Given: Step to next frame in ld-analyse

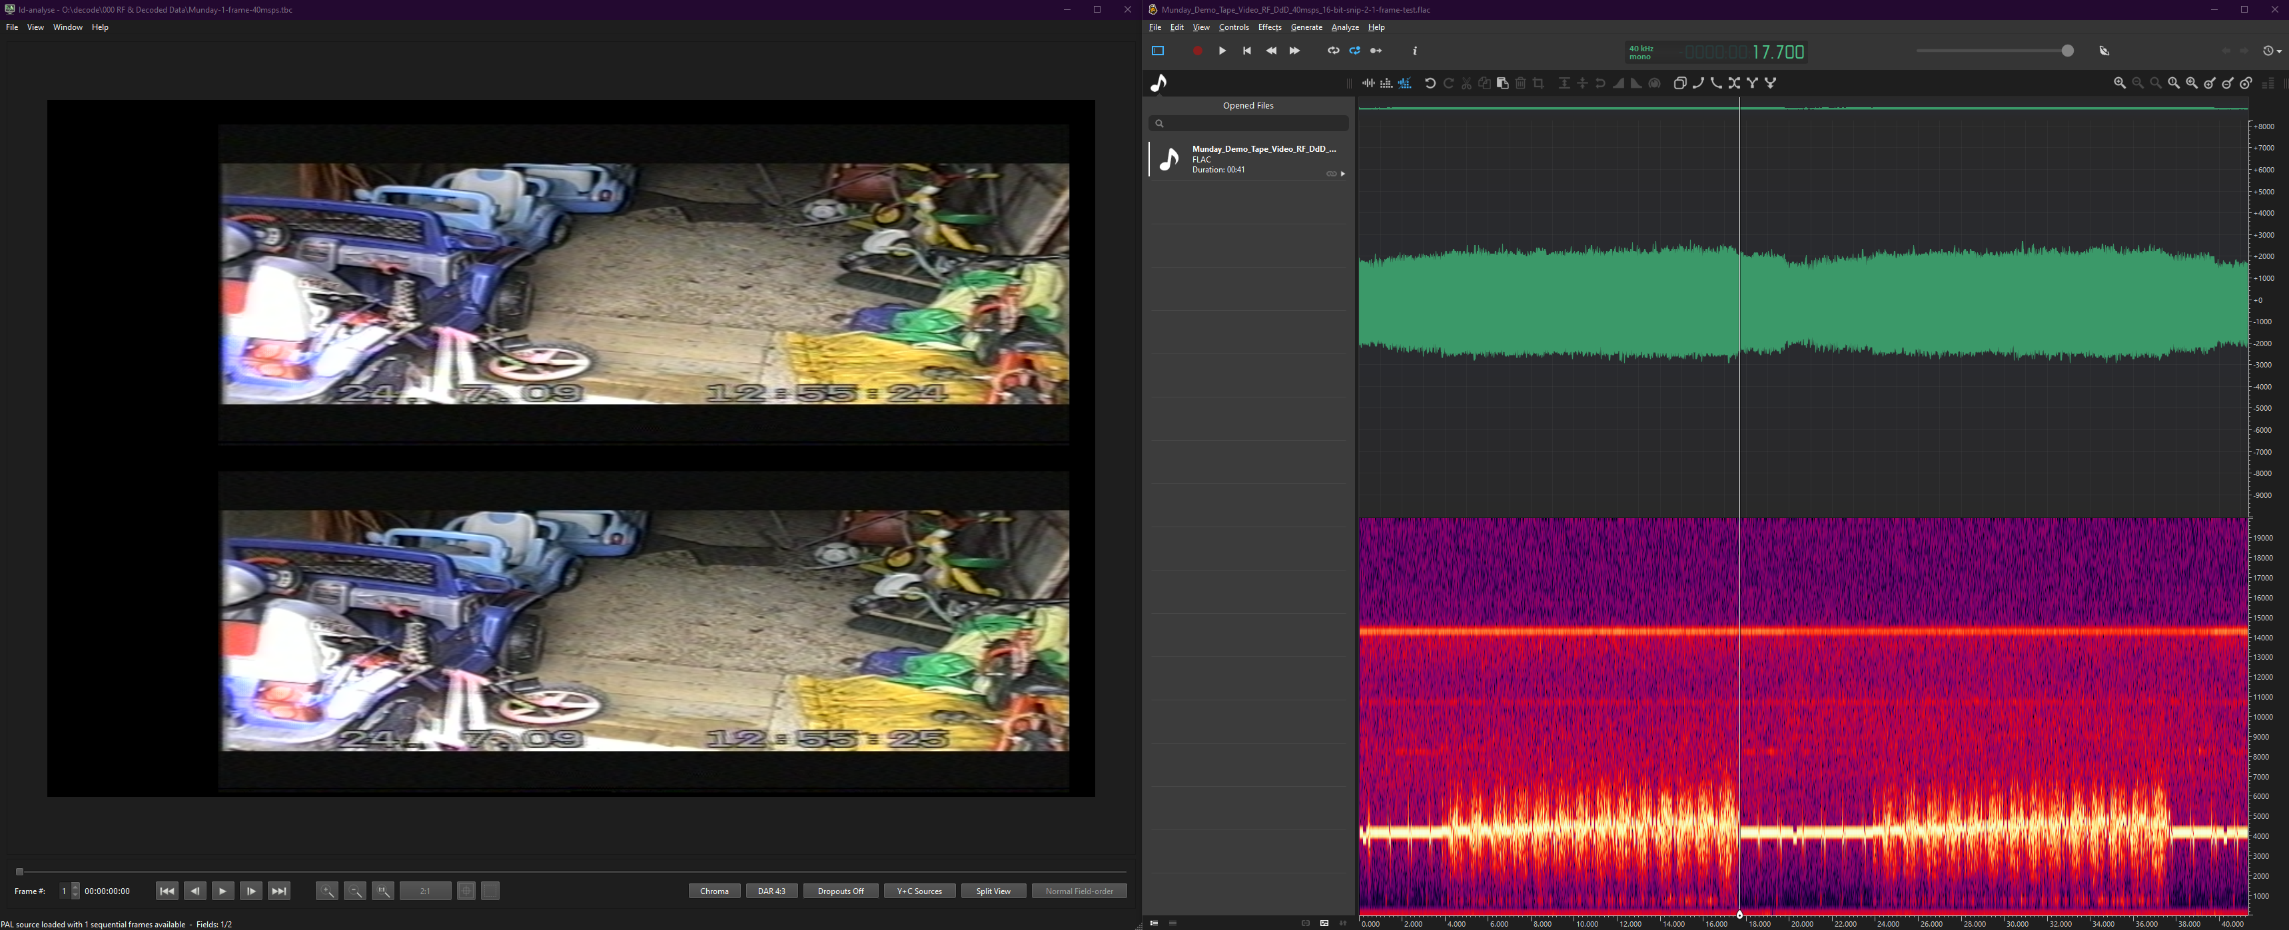Looking at the screenshot, I should [x=250, y=891].
